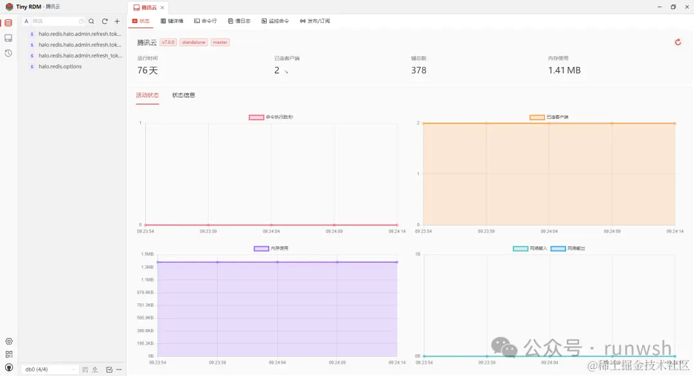The width and height of the screenshot is (694, 376).
Task: Click the load more keys icon
Action: 85,370
